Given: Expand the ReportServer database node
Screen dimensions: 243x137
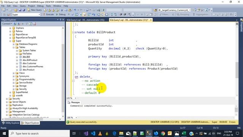Looking at the screenshot, I should (10, 35).
